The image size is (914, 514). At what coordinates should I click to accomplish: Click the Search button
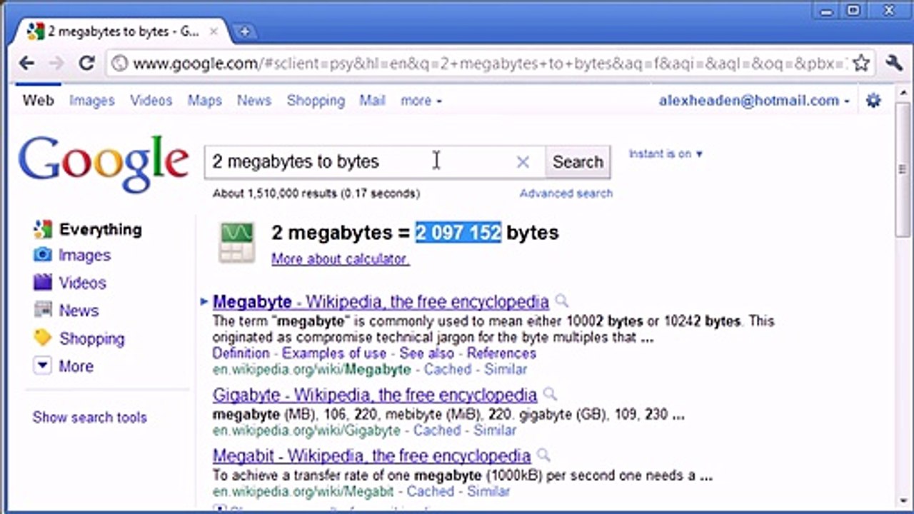coord(578,162)
